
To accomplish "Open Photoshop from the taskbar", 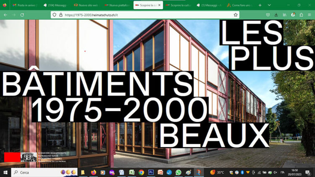I will pyautogui.click(x=151, y=172).
